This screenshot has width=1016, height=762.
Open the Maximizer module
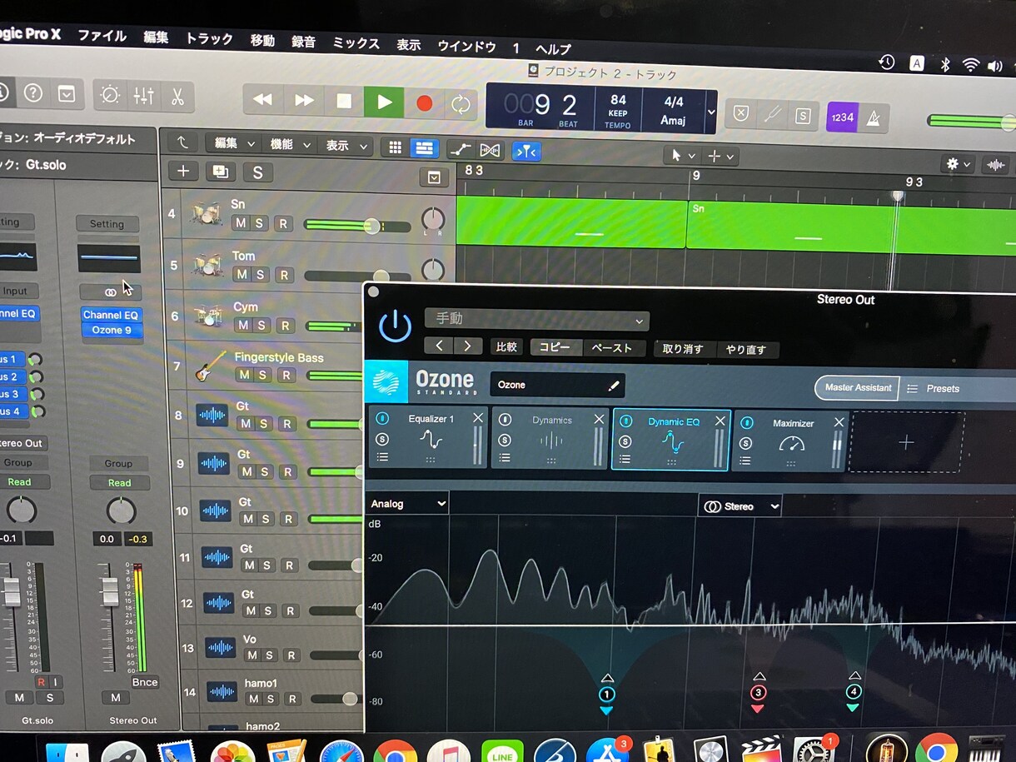[791, 440]
